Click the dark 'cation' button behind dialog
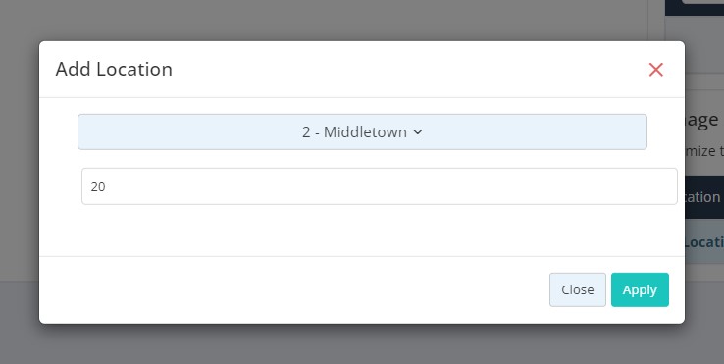This screenshot has height=364, width=724. pyautogui.click(x=704, y=197)
